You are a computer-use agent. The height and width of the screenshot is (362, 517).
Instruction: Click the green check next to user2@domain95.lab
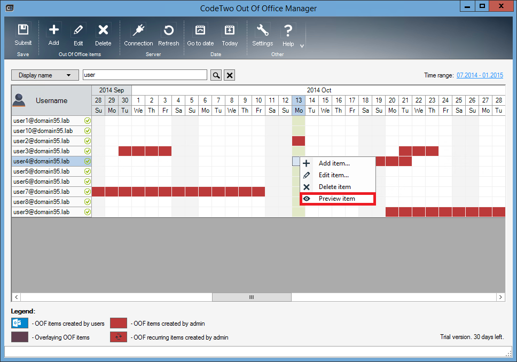tap(88, 141)
